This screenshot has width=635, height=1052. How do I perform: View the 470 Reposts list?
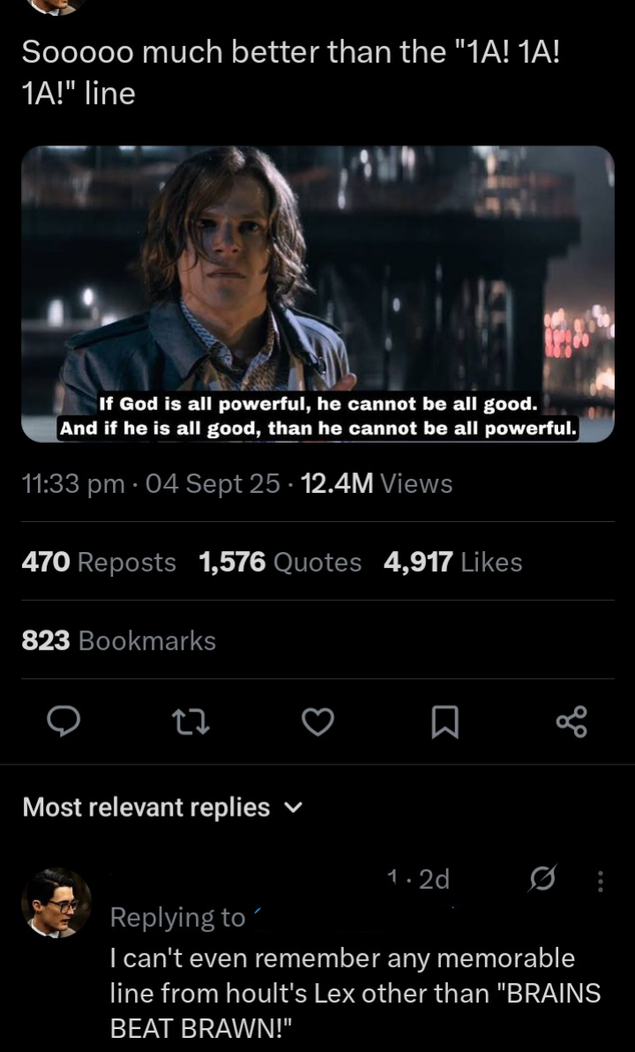click(x=99, y=563)
